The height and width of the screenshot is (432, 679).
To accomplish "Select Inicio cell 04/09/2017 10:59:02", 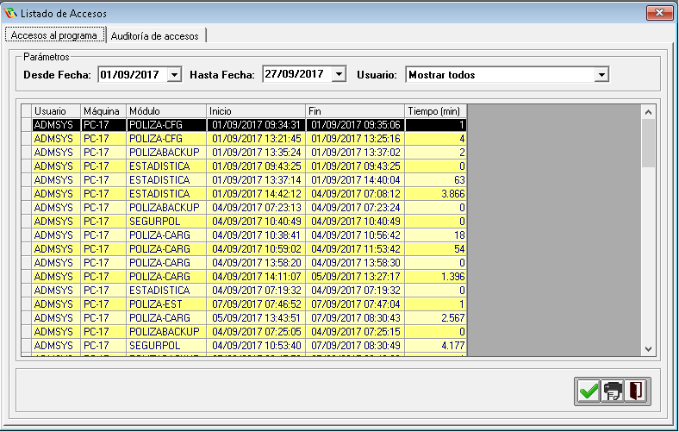I will pos(256,249).
